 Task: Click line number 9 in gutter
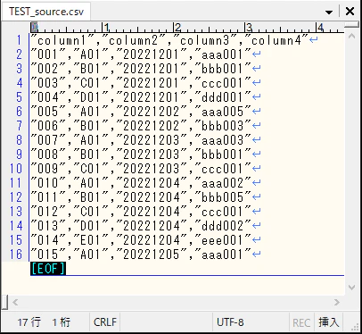[x=19, y=154]
